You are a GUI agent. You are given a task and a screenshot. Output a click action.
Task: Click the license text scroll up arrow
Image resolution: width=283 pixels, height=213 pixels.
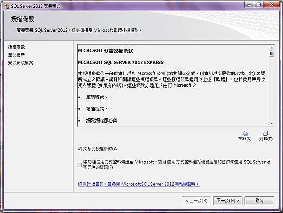pos(272,48)
